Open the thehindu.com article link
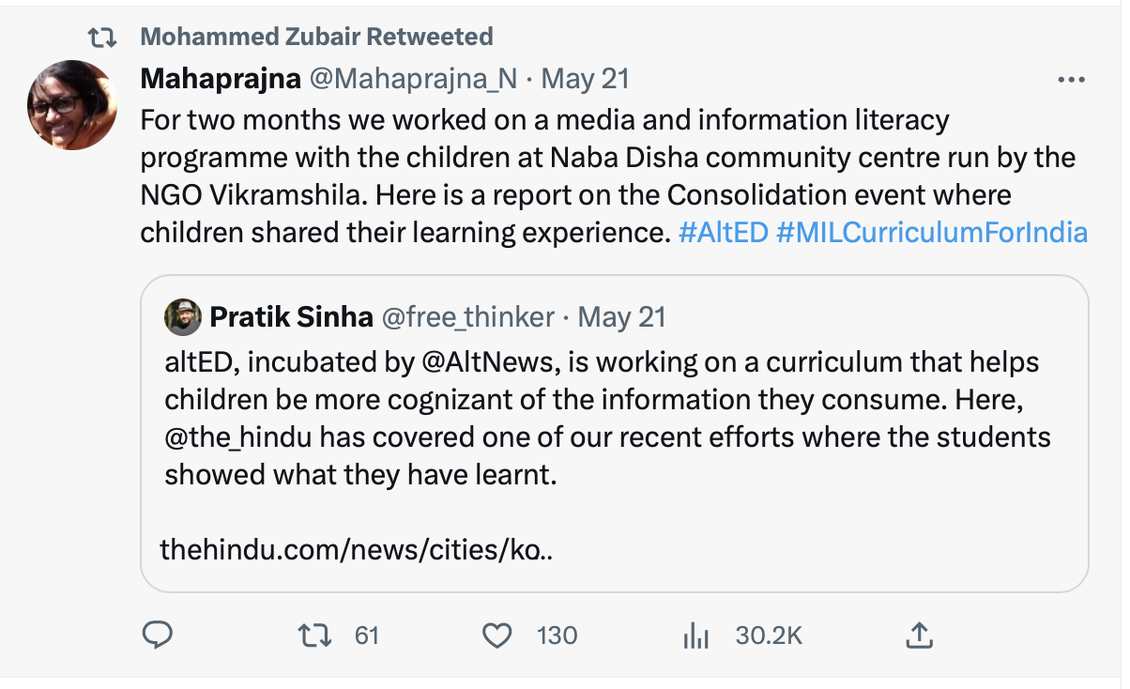 tap(357, 549)
